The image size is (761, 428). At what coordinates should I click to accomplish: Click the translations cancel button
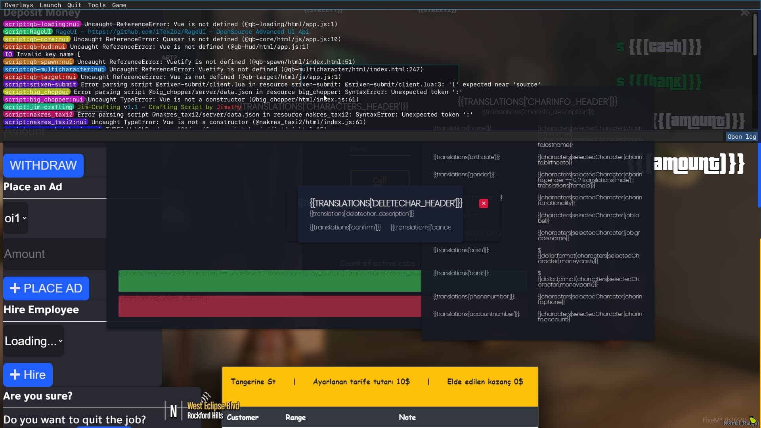pos(421,227)
